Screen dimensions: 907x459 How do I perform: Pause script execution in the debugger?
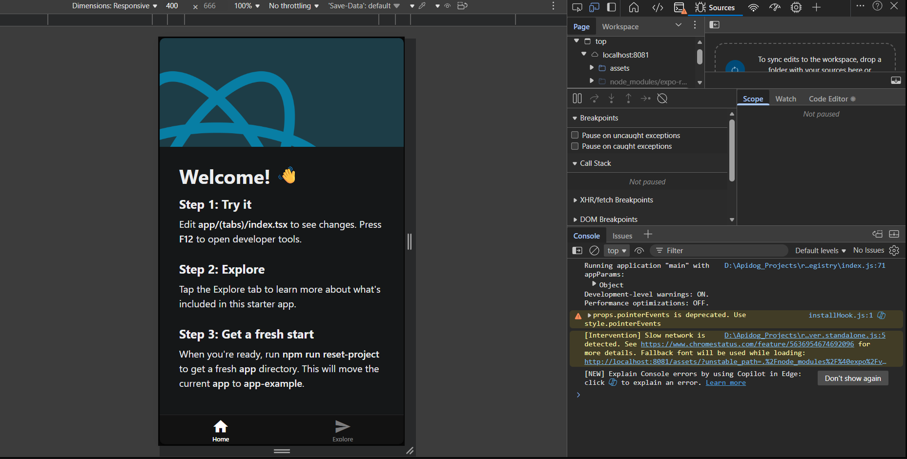[577, 98]
